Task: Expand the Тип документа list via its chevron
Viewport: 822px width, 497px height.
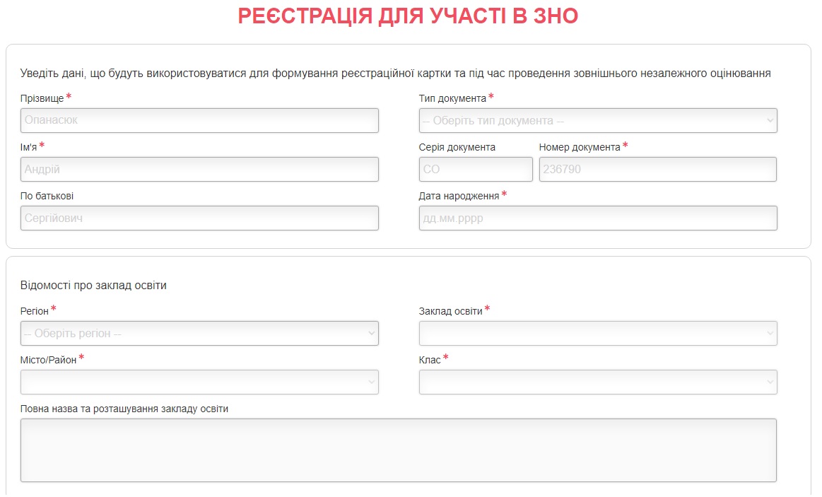Action: [770, 120]
